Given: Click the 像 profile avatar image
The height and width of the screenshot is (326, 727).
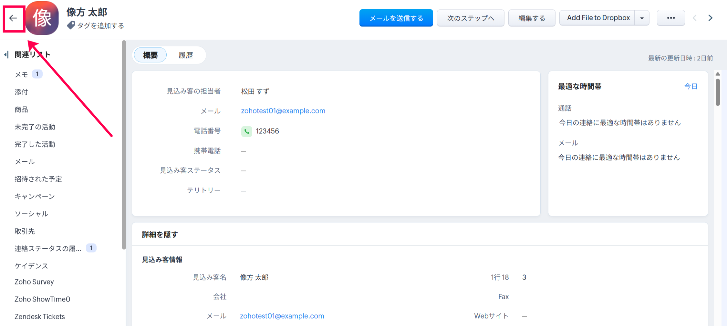Looking at the screenshot, I should pos(42,18).
